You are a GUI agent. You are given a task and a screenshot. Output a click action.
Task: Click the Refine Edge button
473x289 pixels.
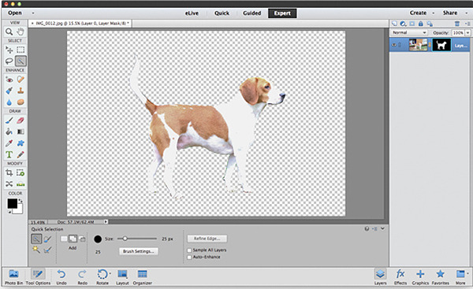[x=207, y=239]
